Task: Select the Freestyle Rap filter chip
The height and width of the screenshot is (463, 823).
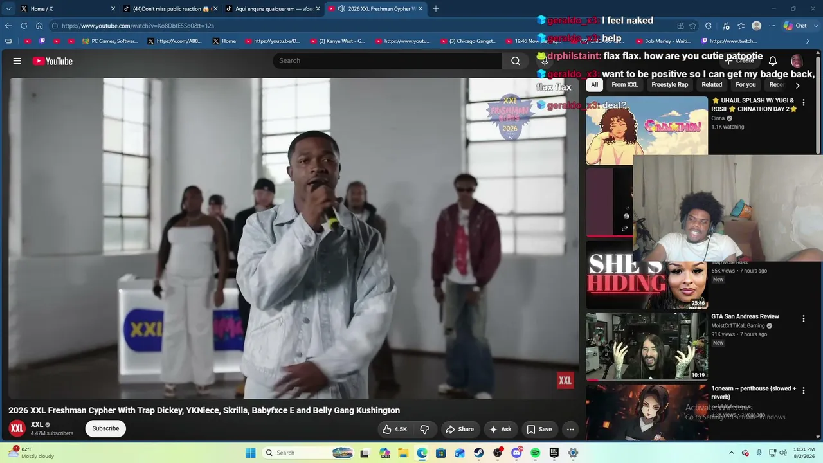Action: [x=670, y=85]
